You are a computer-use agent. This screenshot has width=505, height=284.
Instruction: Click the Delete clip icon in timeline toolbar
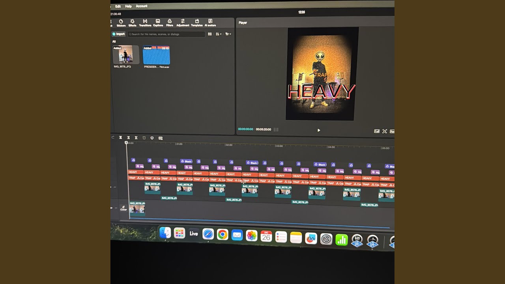(144, 138)
